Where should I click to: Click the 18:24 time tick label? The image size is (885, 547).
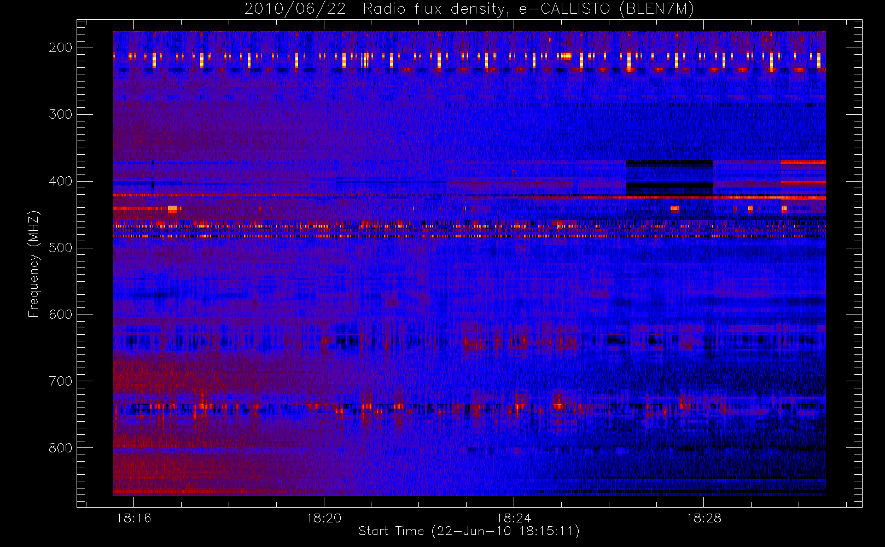point(514,518)
